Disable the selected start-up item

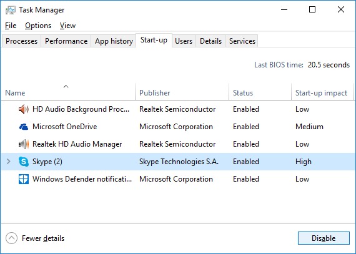(324, 238)
